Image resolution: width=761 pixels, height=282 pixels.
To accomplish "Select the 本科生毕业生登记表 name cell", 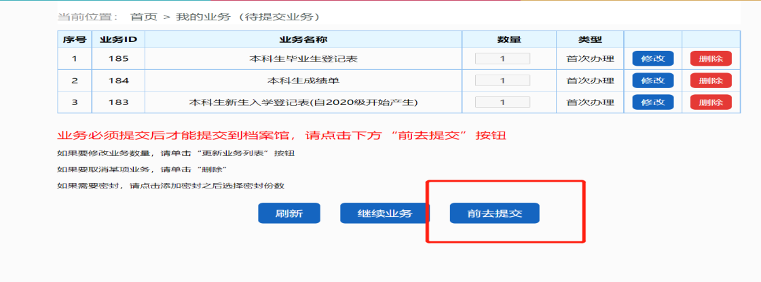I will (303, 59).
